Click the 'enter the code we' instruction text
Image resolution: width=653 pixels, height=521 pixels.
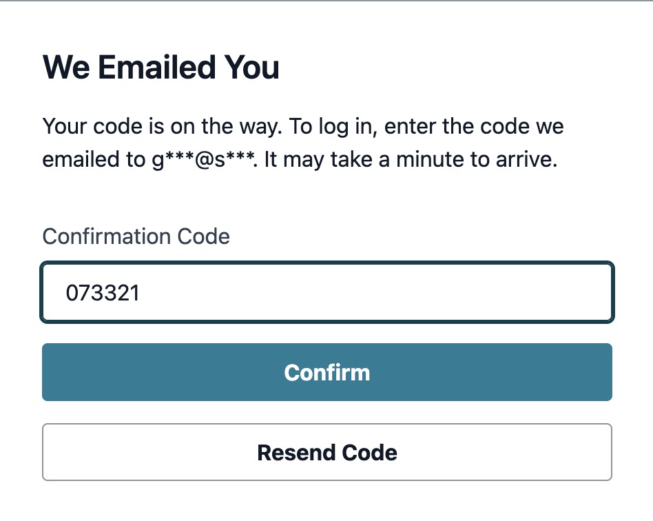[474, 126]
